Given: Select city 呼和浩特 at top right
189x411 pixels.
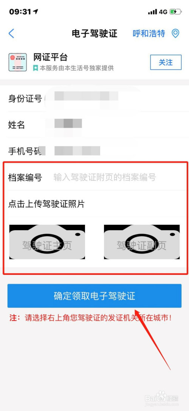Looking at the screenshot, I should 149,33.
